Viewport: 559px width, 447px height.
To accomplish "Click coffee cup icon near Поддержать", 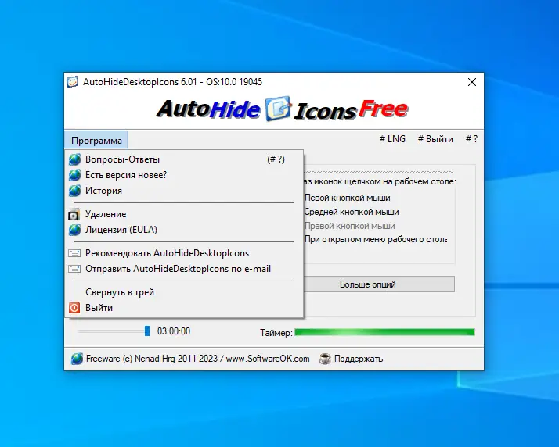I will click(x=324, y=359).
